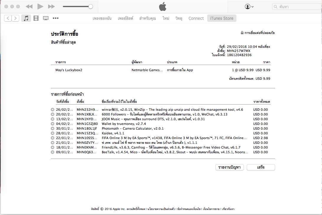The image size is (322, 215).
Task: Switch to the Movies film icon
Action: [36, 18]
